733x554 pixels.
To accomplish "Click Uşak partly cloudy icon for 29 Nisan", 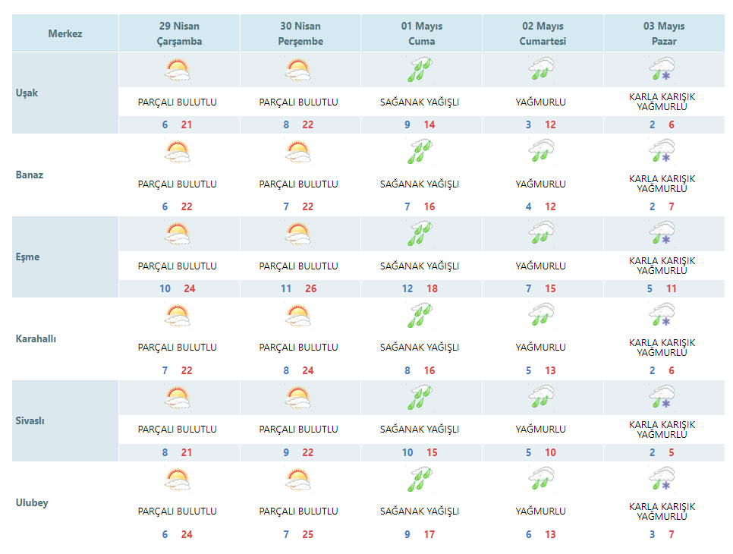I will click(x=178, y=71).
